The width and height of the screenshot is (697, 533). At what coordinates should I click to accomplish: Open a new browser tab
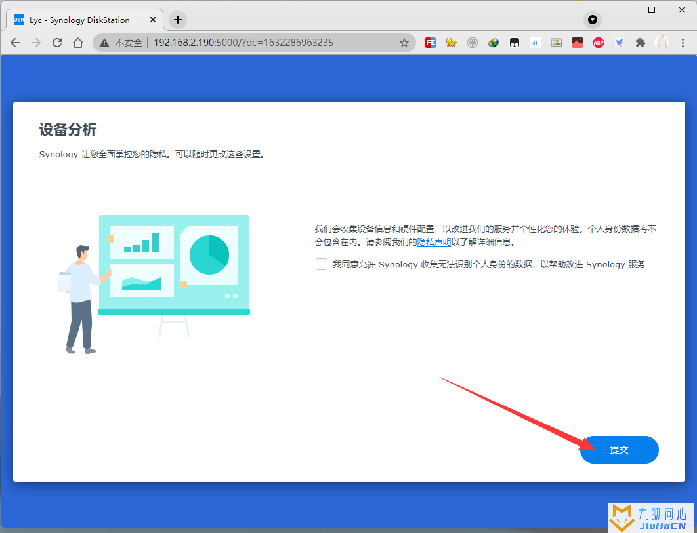pyautogui.click(x=178, y=20)
